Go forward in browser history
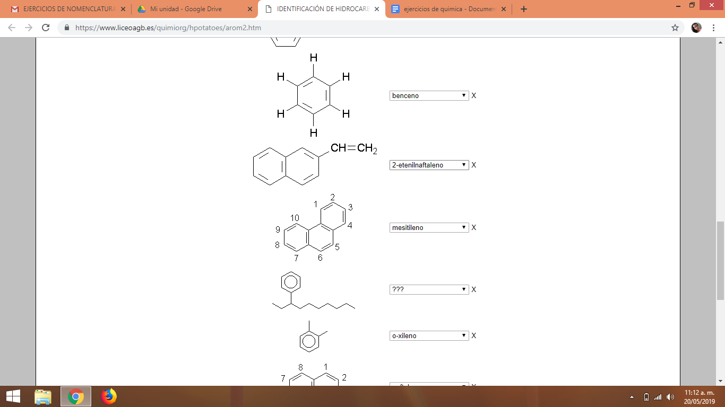 tap(29, 28)
